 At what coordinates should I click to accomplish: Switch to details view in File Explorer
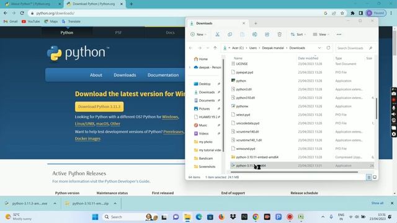pyautogui.click(x=369, y=177)
